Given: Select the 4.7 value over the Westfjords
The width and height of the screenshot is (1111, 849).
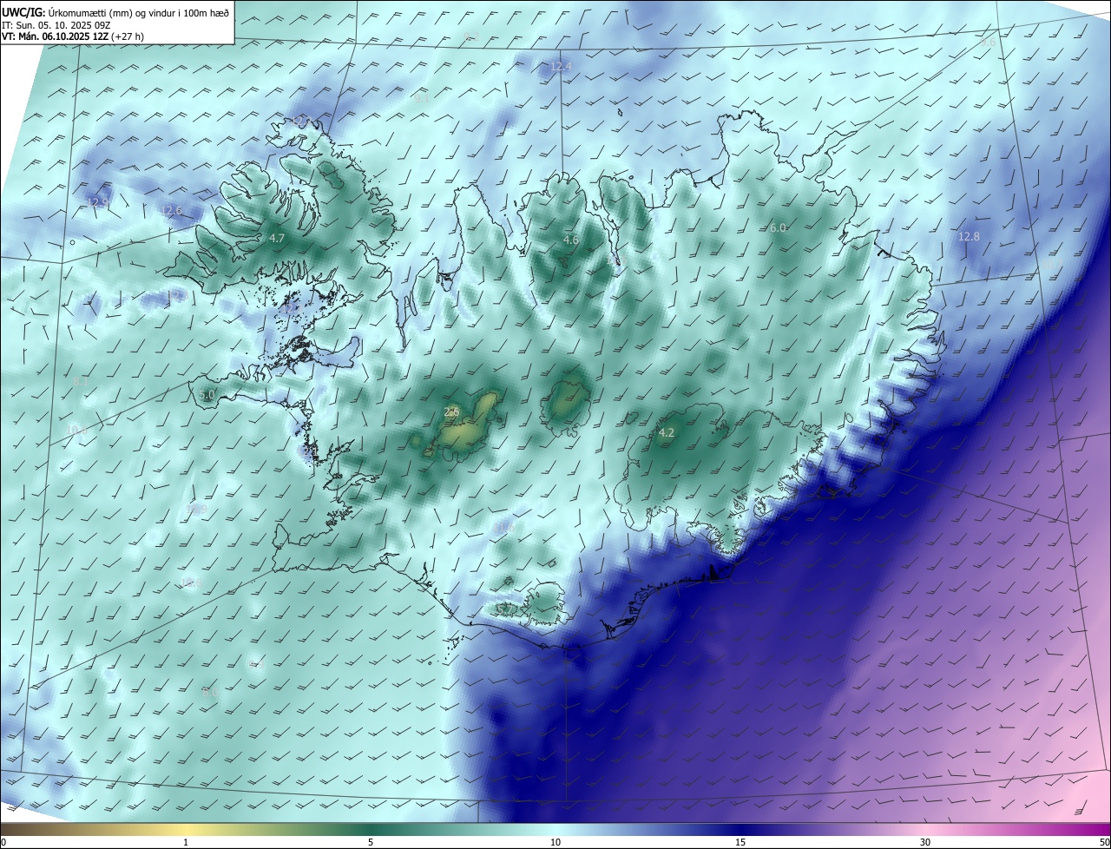Looking at the screenshot, I should click(x=277, y=238).
